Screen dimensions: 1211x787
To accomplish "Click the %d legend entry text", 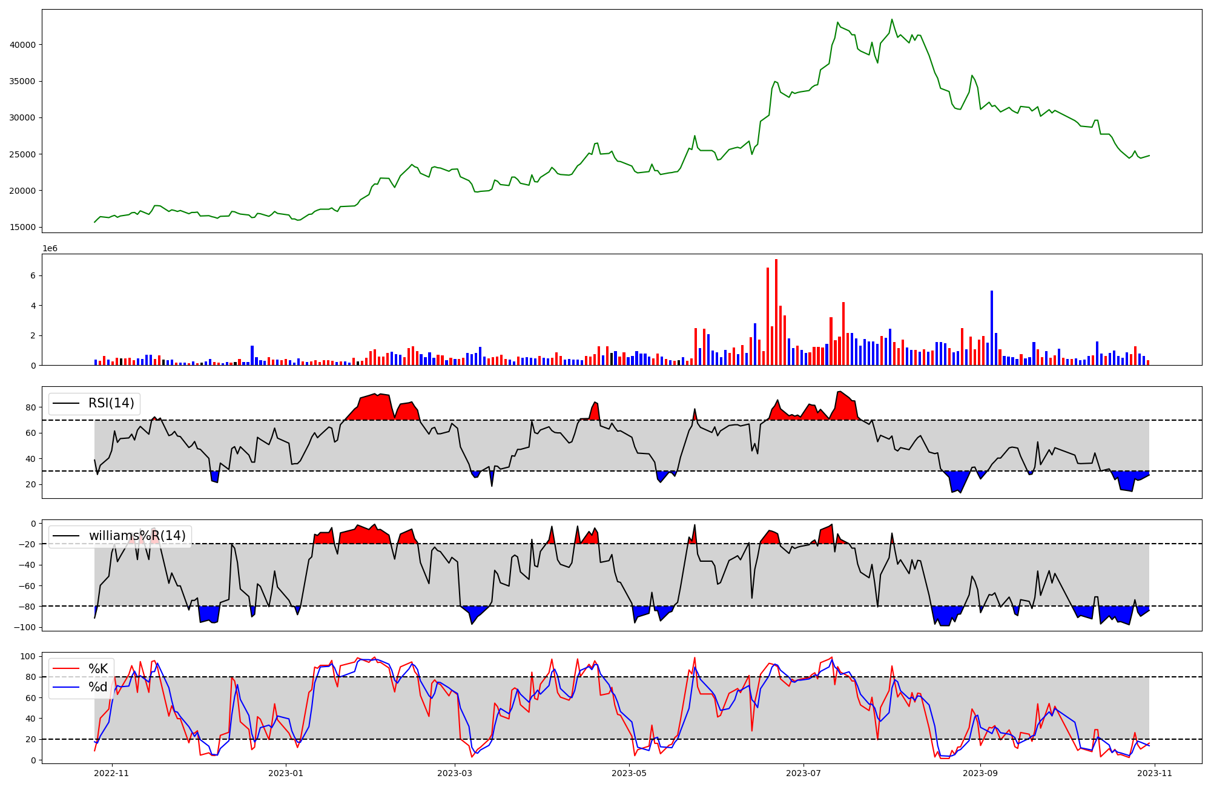I will tap(98, 687).
